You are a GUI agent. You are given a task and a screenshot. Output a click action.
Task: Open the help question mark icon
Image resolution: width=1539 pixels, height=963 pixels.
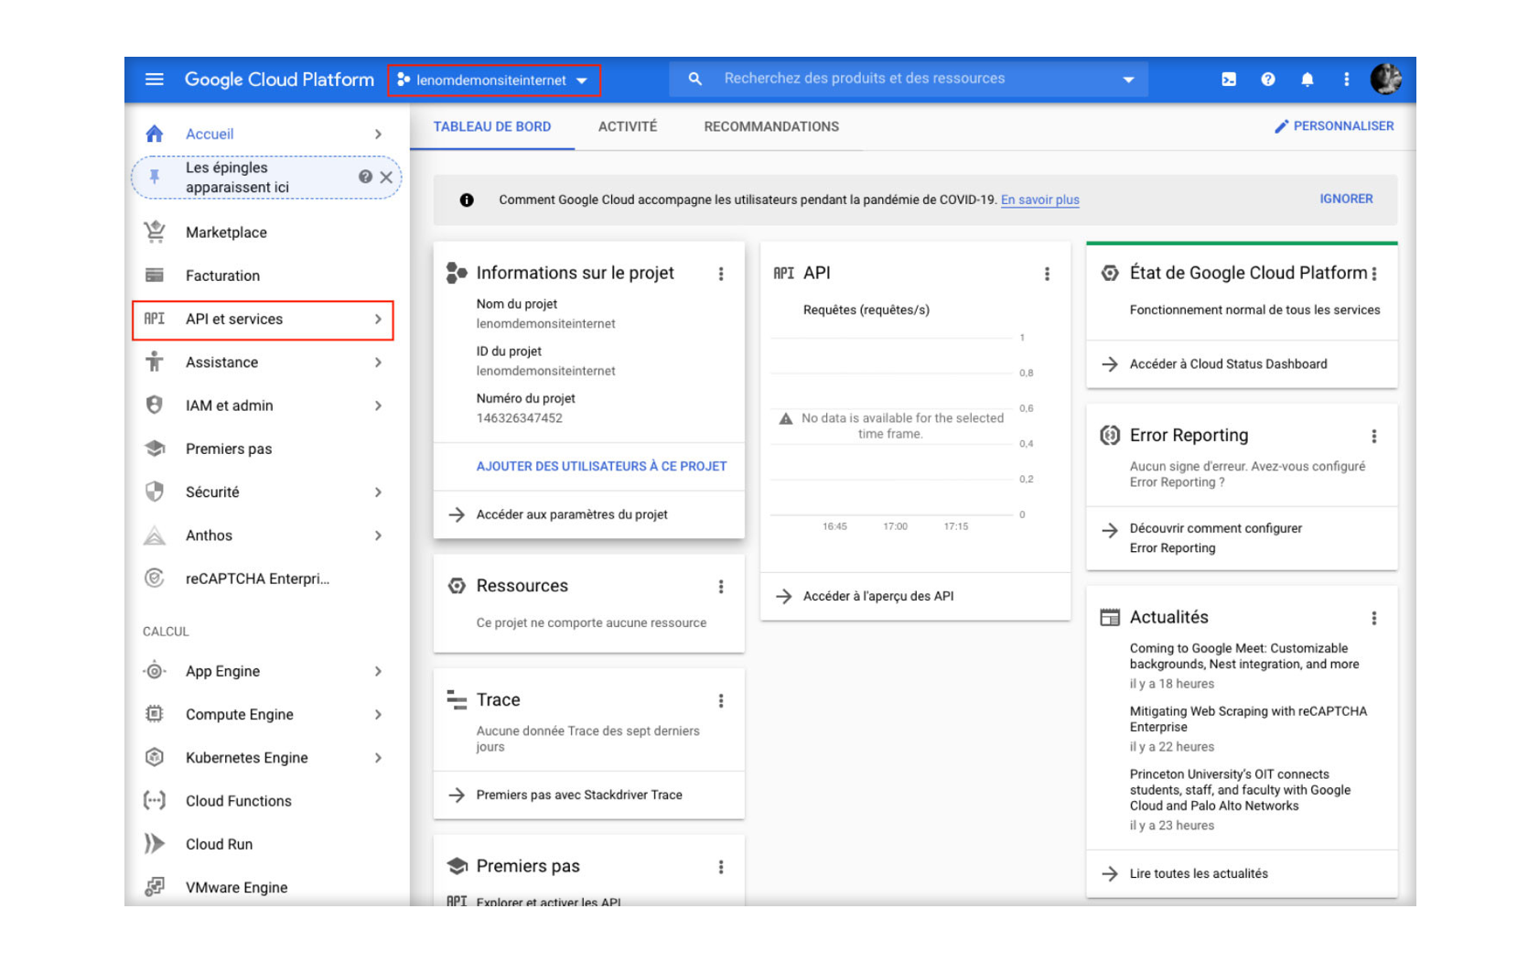(1267, 80)
